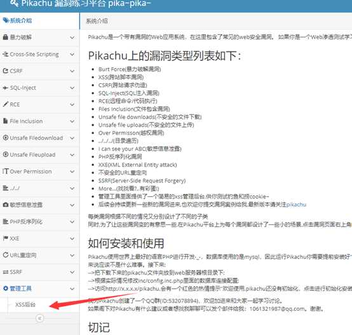Click email text 1061321987@qq.com
The width and height of the screenshot is (352, 335).
(x=277, y=309)
